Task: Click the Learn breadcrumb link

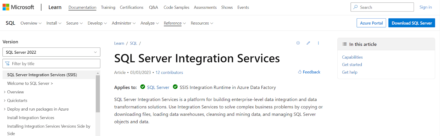Action: pos(119,43)
